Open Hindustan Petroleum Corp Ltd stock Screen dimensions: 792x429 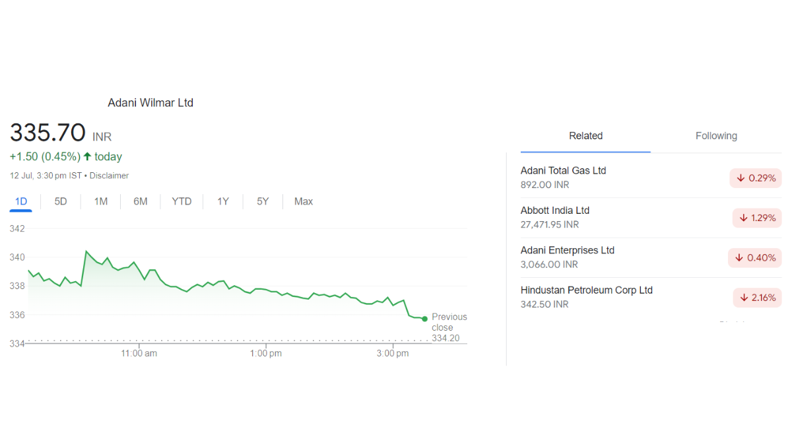click(x=586, y=290)
